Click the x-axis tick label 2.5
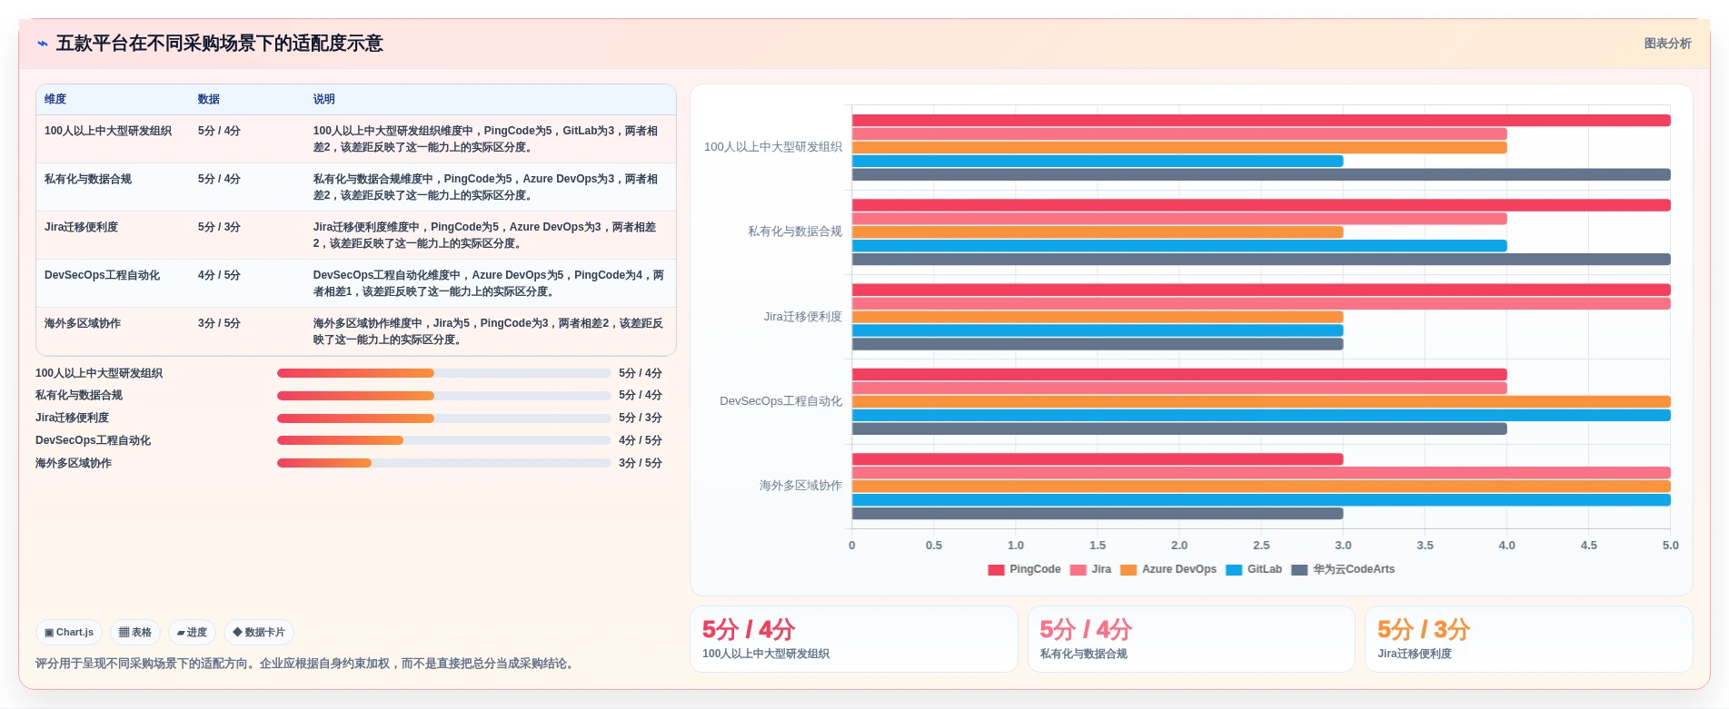 coord(1261,546)
